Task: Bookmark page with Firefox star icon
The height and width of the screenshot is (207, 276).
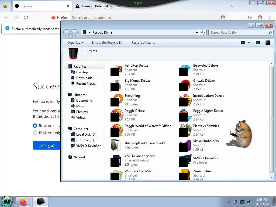Action: click(223, 17)
